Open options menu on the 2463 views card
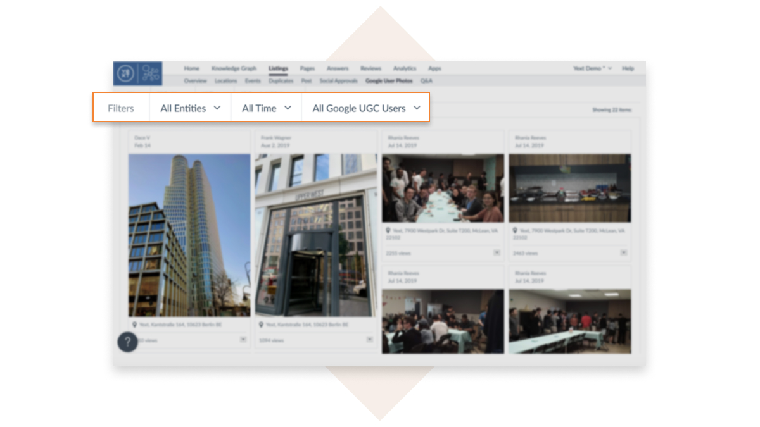The width and height of the screenshot is (760, 427). click(x=623, y=252)
